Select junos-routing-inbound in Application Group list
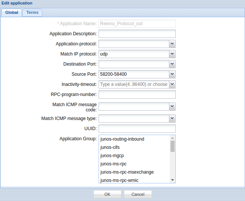Viewport: 245px width, 201px height. [x=122, y=139]
